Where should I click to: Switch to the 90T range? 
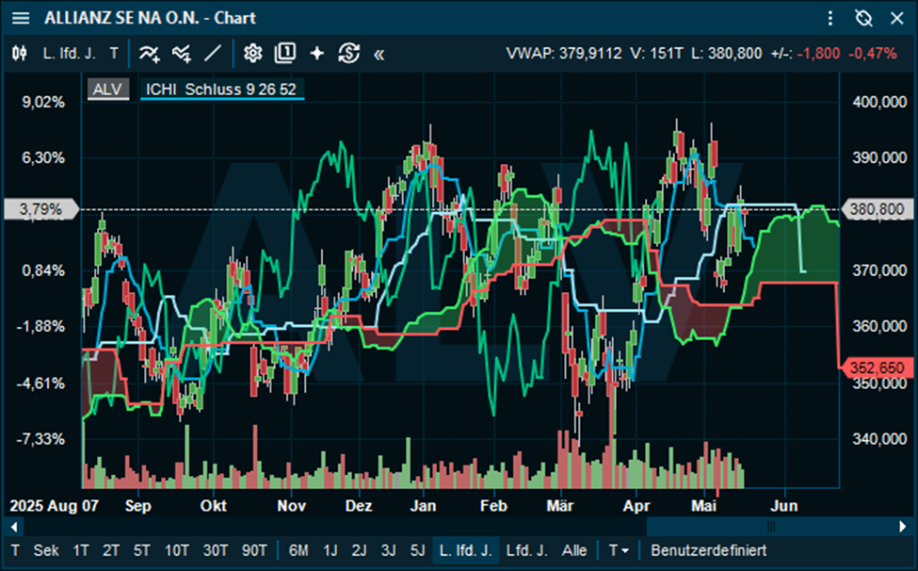coord(254,550)
